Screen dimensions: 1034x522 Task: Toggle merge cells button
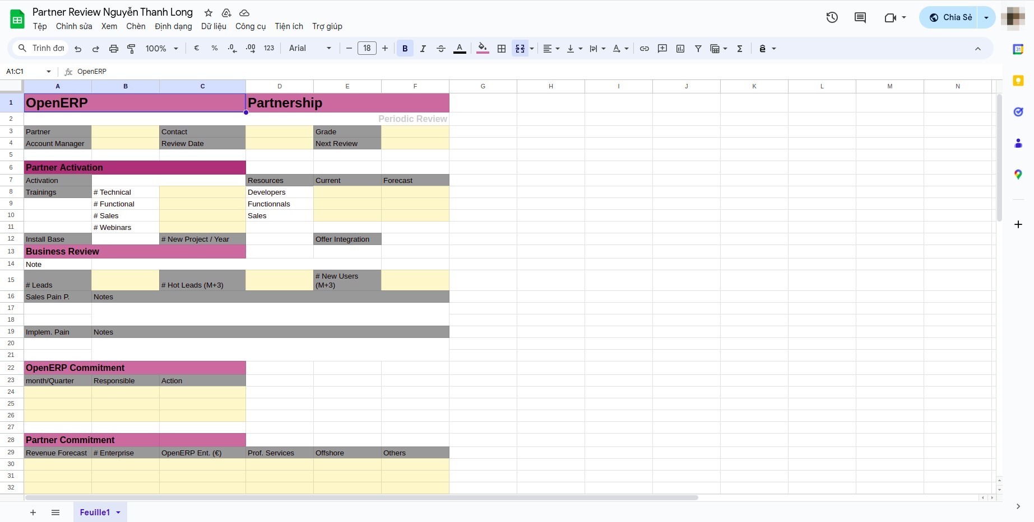tap(520, 49)
